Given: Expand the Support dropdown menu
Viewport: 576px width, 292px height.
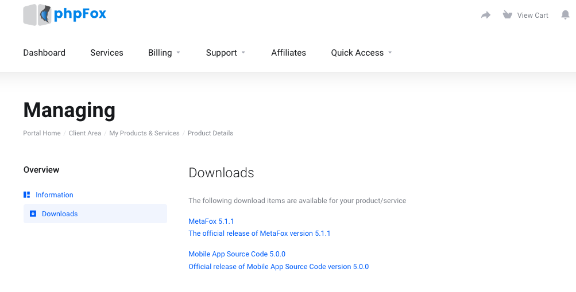Looking at the screenshot, I should (x=226, y=53).
